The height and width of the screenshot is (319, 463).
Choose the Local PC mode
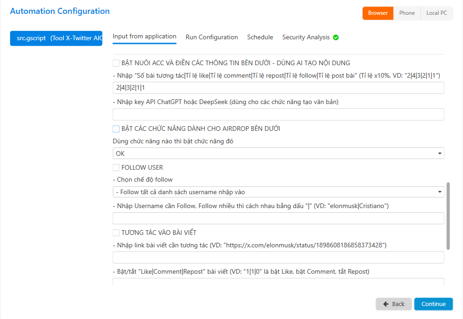coord(436,13)
